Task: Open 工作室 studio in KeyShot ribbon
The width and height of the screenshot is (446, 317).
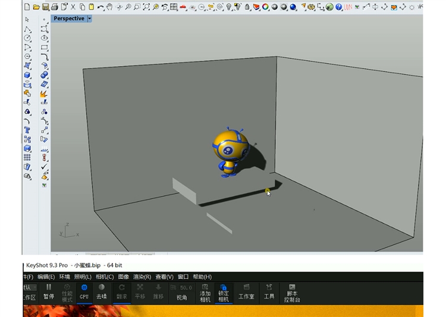Action: tap(246, 292)
